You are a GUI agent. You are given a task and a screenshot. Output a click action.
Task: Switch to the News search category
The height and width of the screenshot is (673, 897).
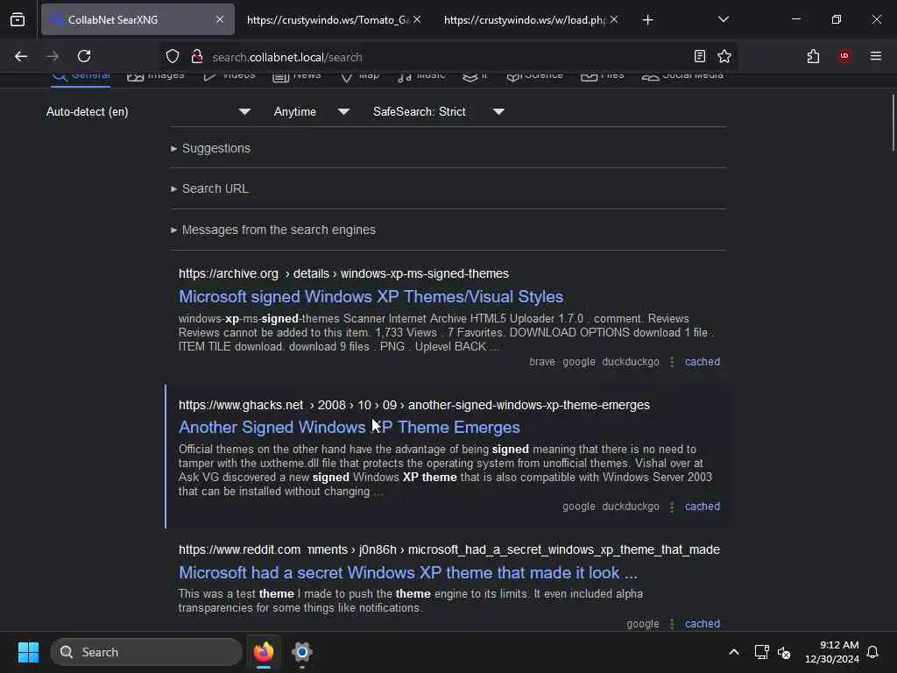pos(296,77)
